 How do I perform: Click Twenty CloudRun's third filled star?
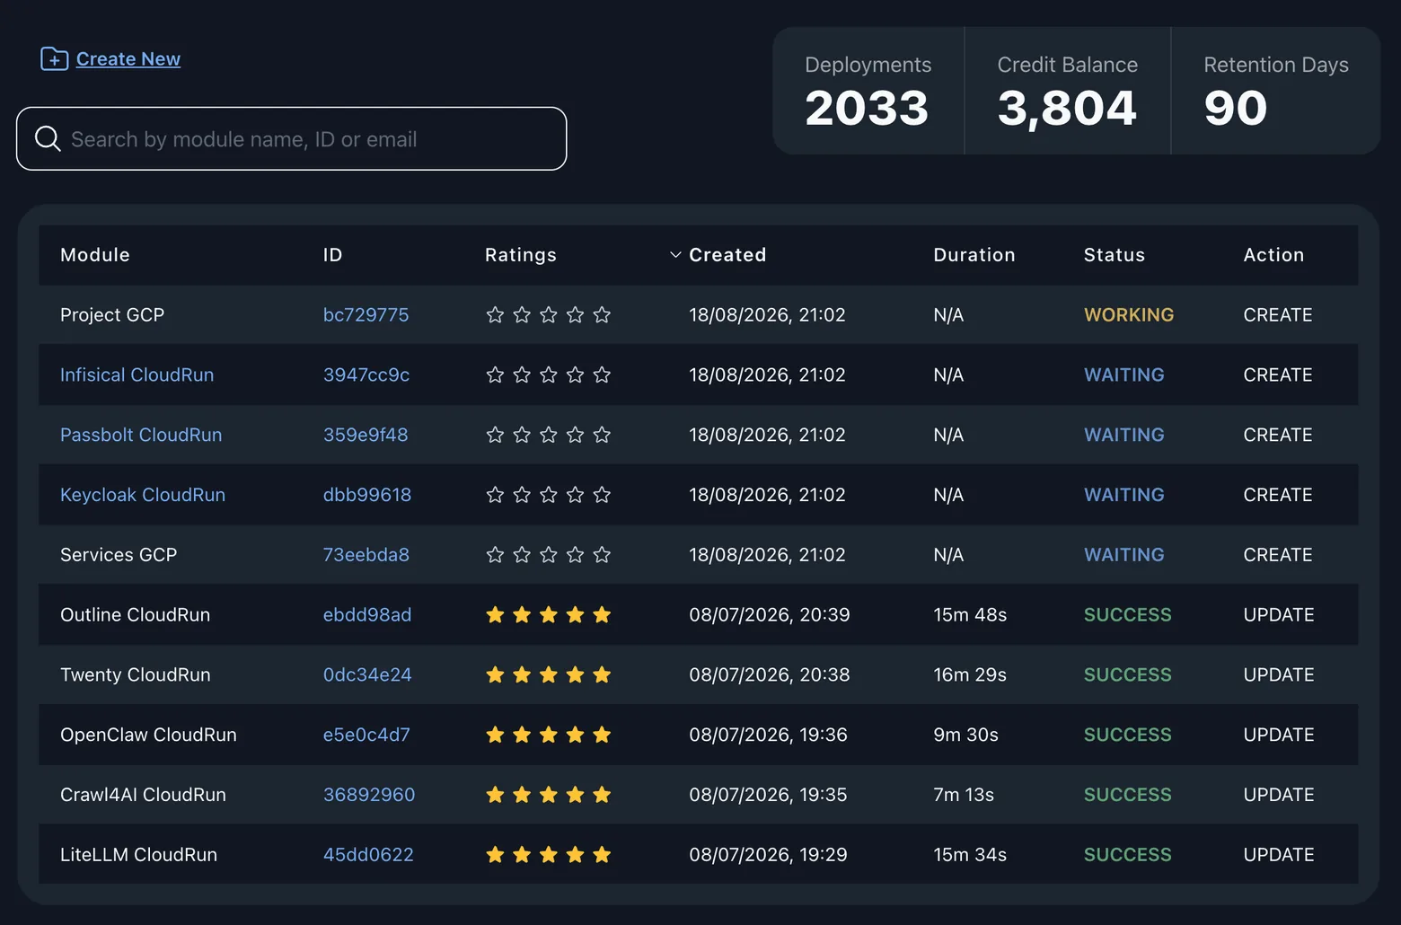[x=549, y=674]
